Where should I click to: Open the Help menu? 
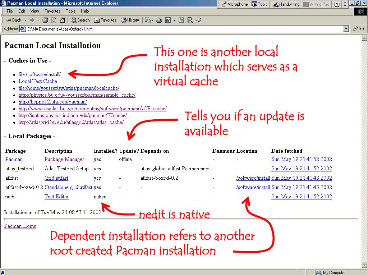(85, 11)
